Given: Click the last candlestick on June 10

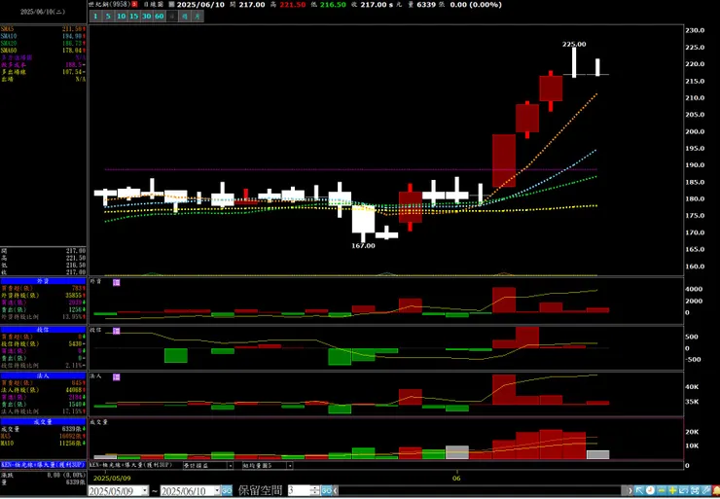Looking at the screenshot, I should click(597, 67).
